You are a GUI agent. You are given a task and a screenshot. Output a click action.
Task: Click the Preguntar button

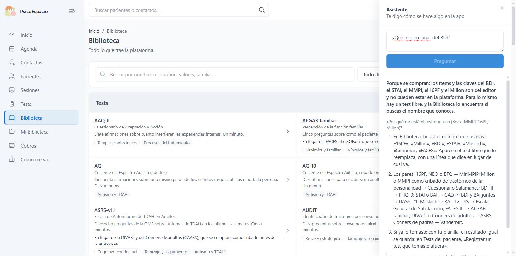tap(445, 61)
